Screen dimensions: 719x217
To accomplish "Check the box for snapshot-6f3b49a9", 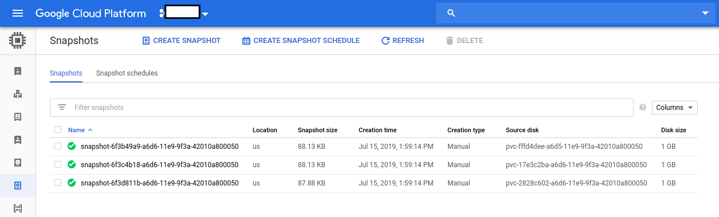I will point(58,147).
